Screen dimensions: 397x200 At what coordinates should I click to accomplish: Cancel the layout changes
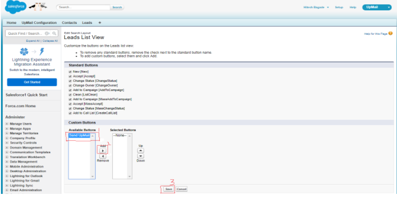(x=182, y=189)
